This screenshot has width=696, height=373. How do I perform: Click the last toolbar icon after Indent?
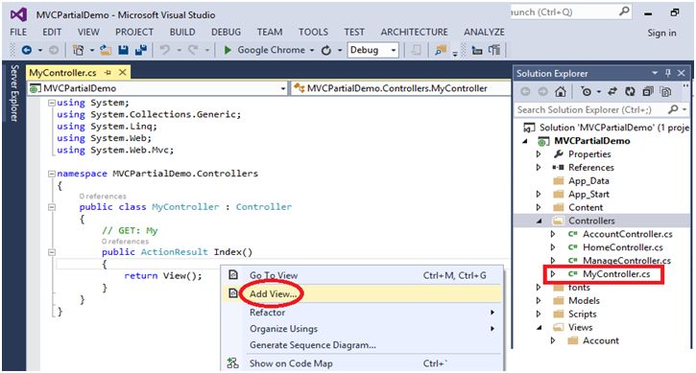point(494,50)
